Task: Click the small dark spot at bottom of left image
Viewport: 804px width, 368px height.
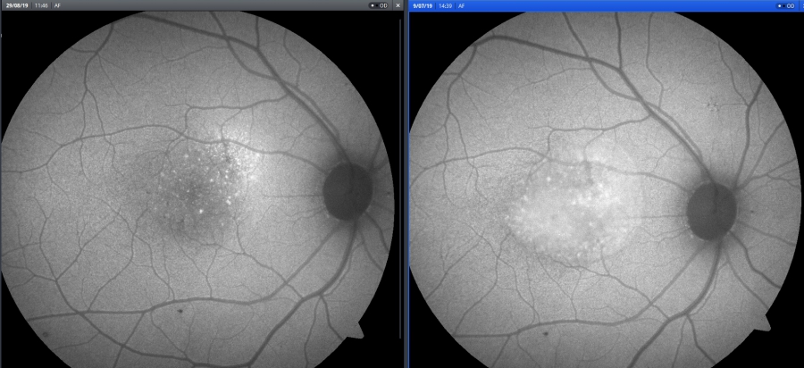Action: click(x=181, y=311)
